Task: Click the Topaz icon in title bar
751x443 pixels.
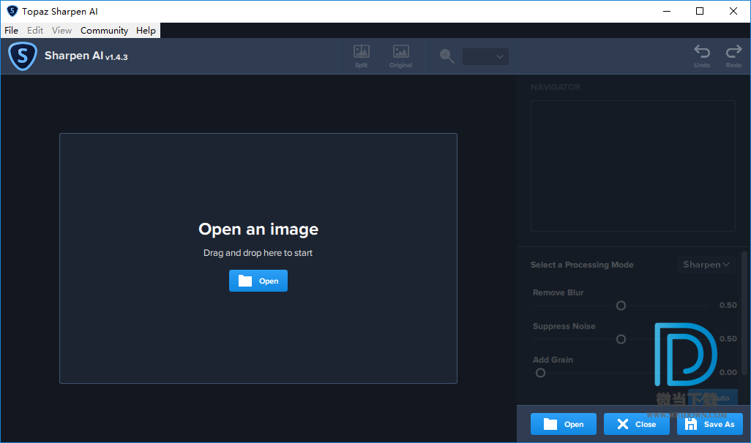Action: coord(12,11)
